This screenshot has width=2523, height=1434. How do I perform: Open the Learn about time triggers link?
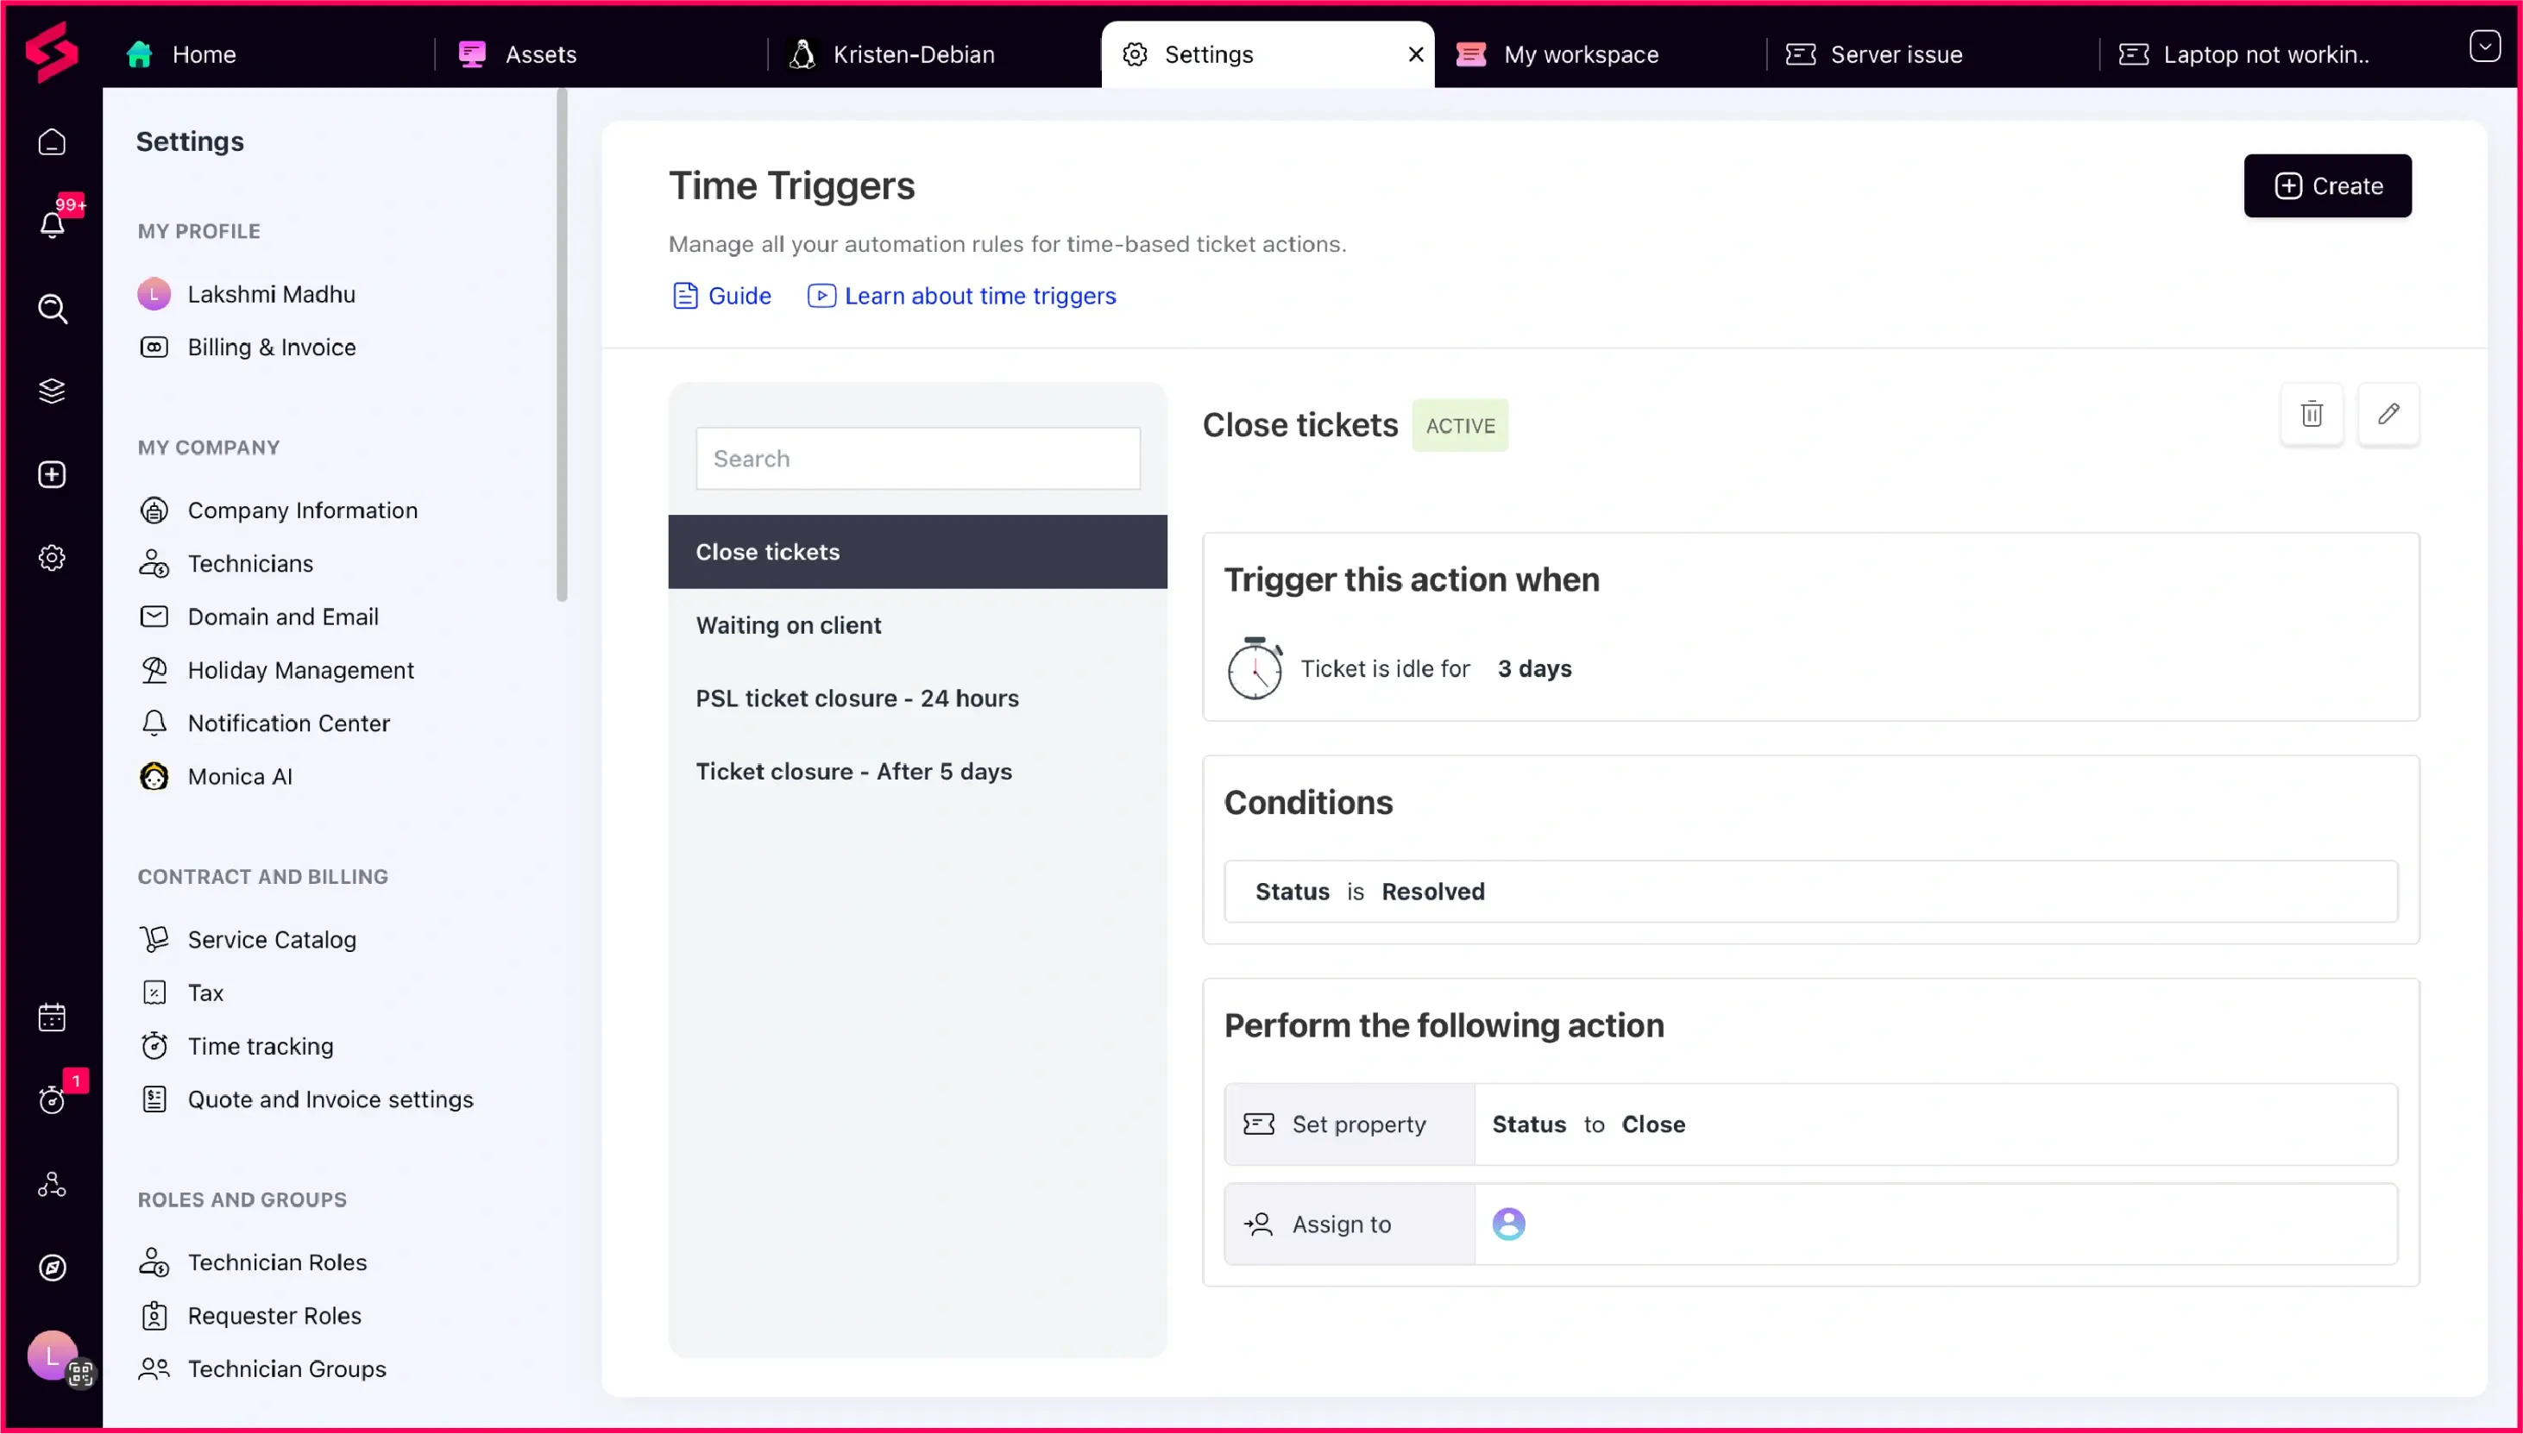978,296
